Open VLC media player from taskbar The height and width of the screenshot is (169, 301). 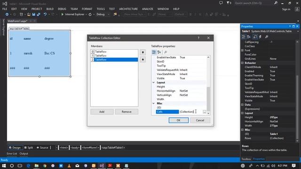(x=69, y=166)
